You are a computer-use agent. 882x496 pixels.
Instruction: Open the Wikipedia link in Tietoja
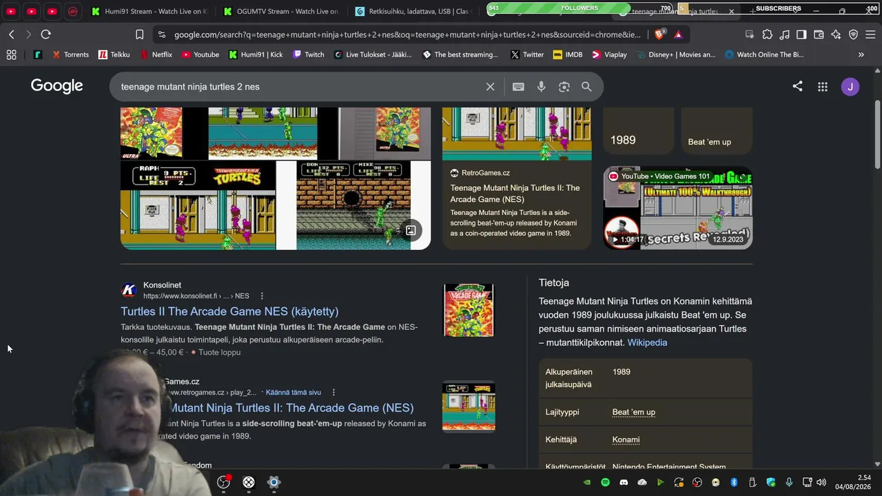647,342
